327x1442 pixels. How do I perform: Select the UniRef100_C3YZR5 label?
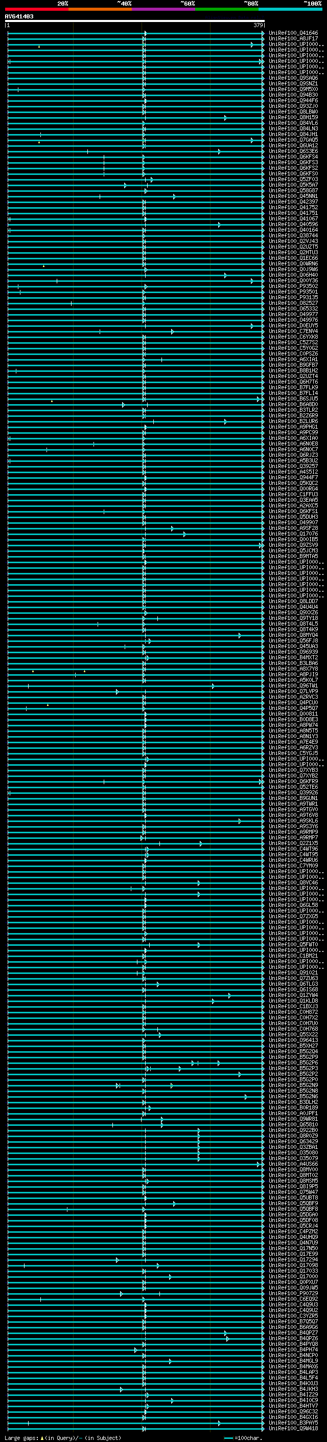click(x=293, y=1316)
